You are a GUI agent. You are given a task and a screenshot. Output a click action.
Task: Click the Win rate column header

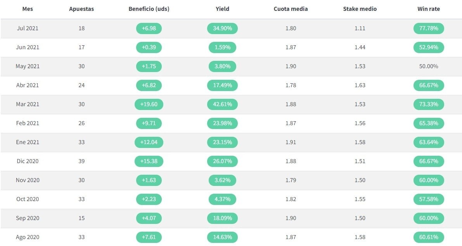click(428, 9)
